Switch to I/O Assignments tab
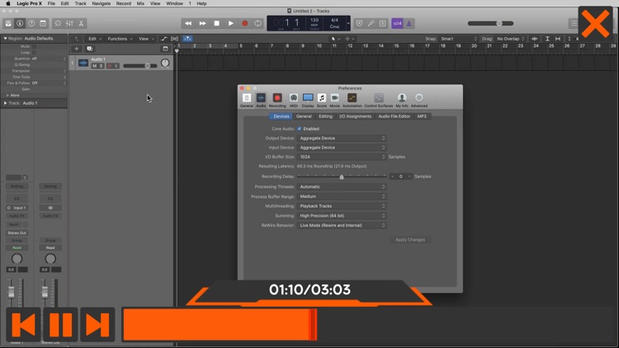The width and height of the screenshot is (619, 348). pos(355,116)
